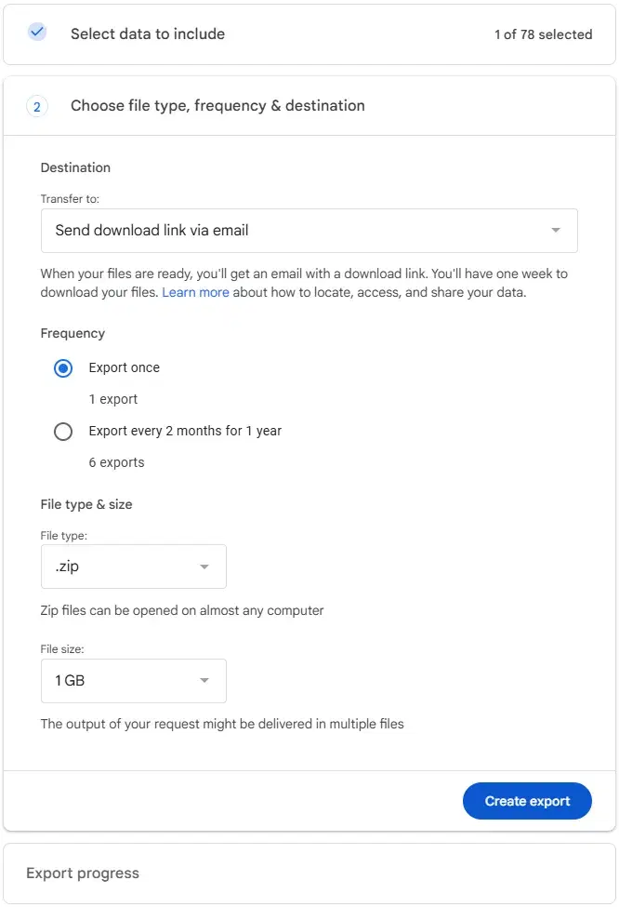The width and height of the screenshot is (619, 907).
Task: Open the "Learn more" link
Action: [x=195, y=292]
